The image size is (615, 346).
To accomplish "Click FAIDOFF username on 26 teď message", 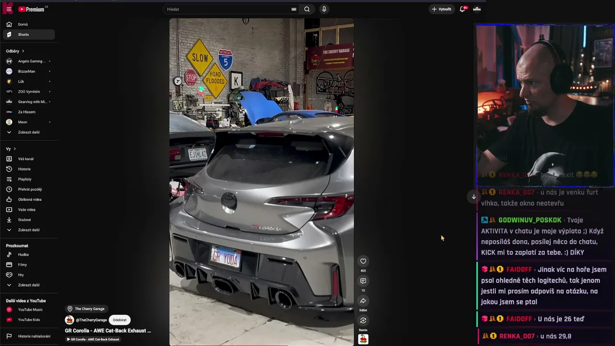I will tap(519, 319).
